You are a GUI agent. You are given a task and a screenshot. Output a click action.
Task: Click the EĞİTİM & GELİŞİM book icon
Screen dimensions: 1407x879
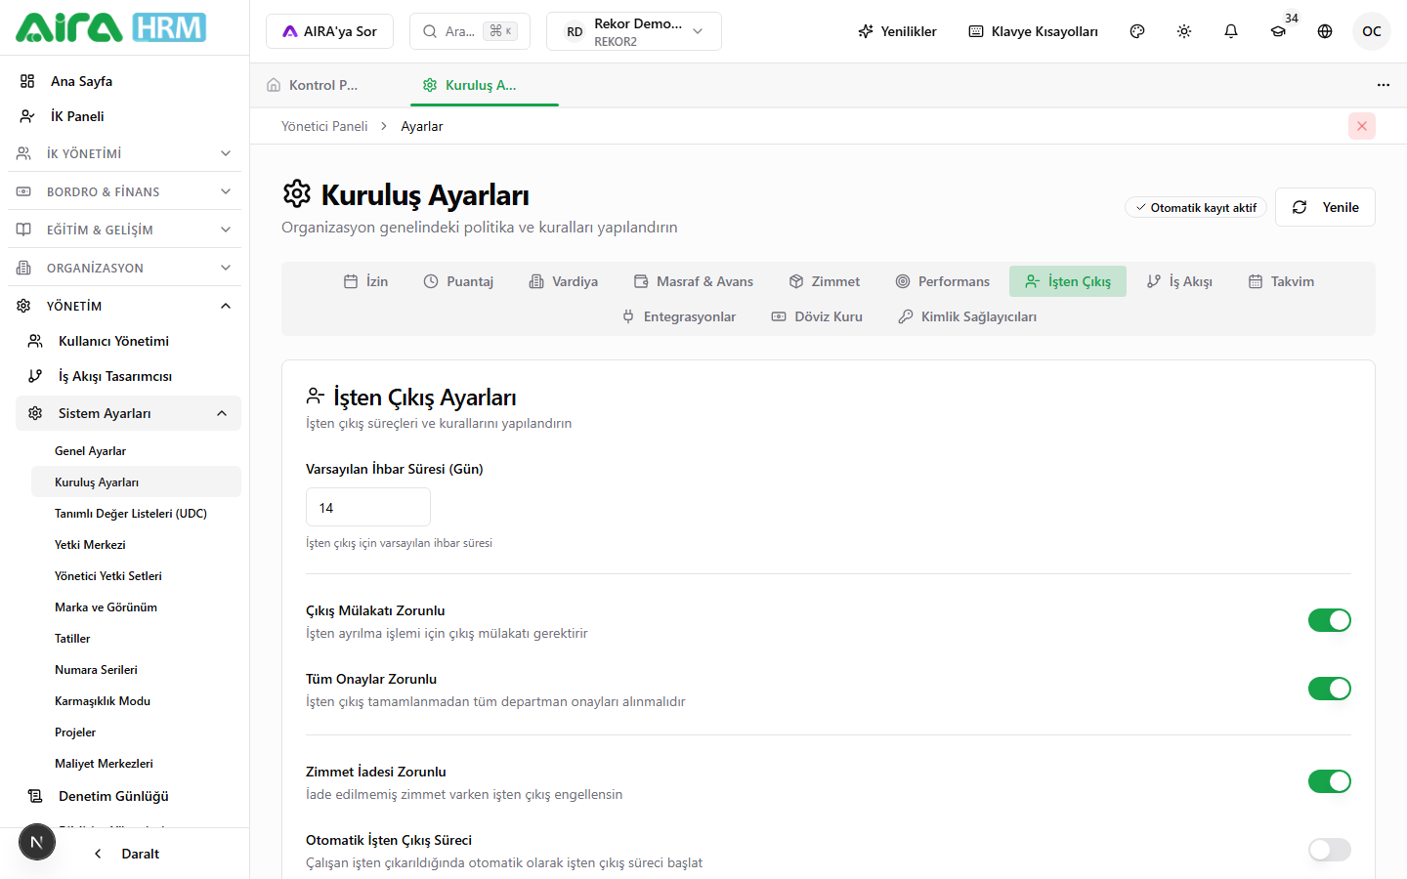(23, 230)
